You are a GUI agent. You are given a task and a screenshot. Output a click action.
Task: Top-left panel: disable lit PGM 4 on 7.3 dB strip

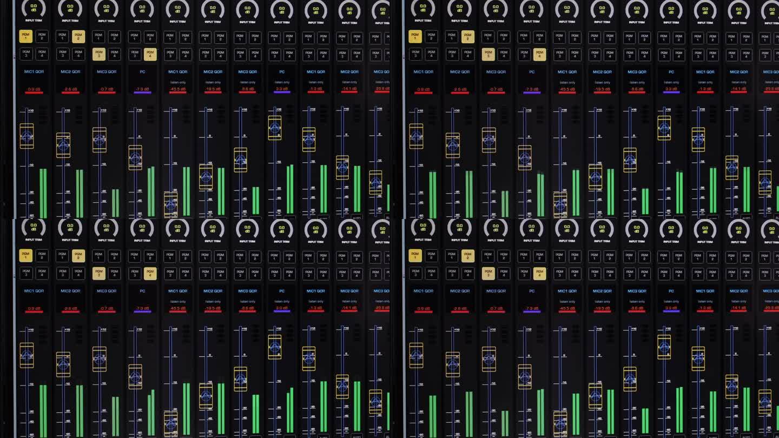(x=150, y=54)
